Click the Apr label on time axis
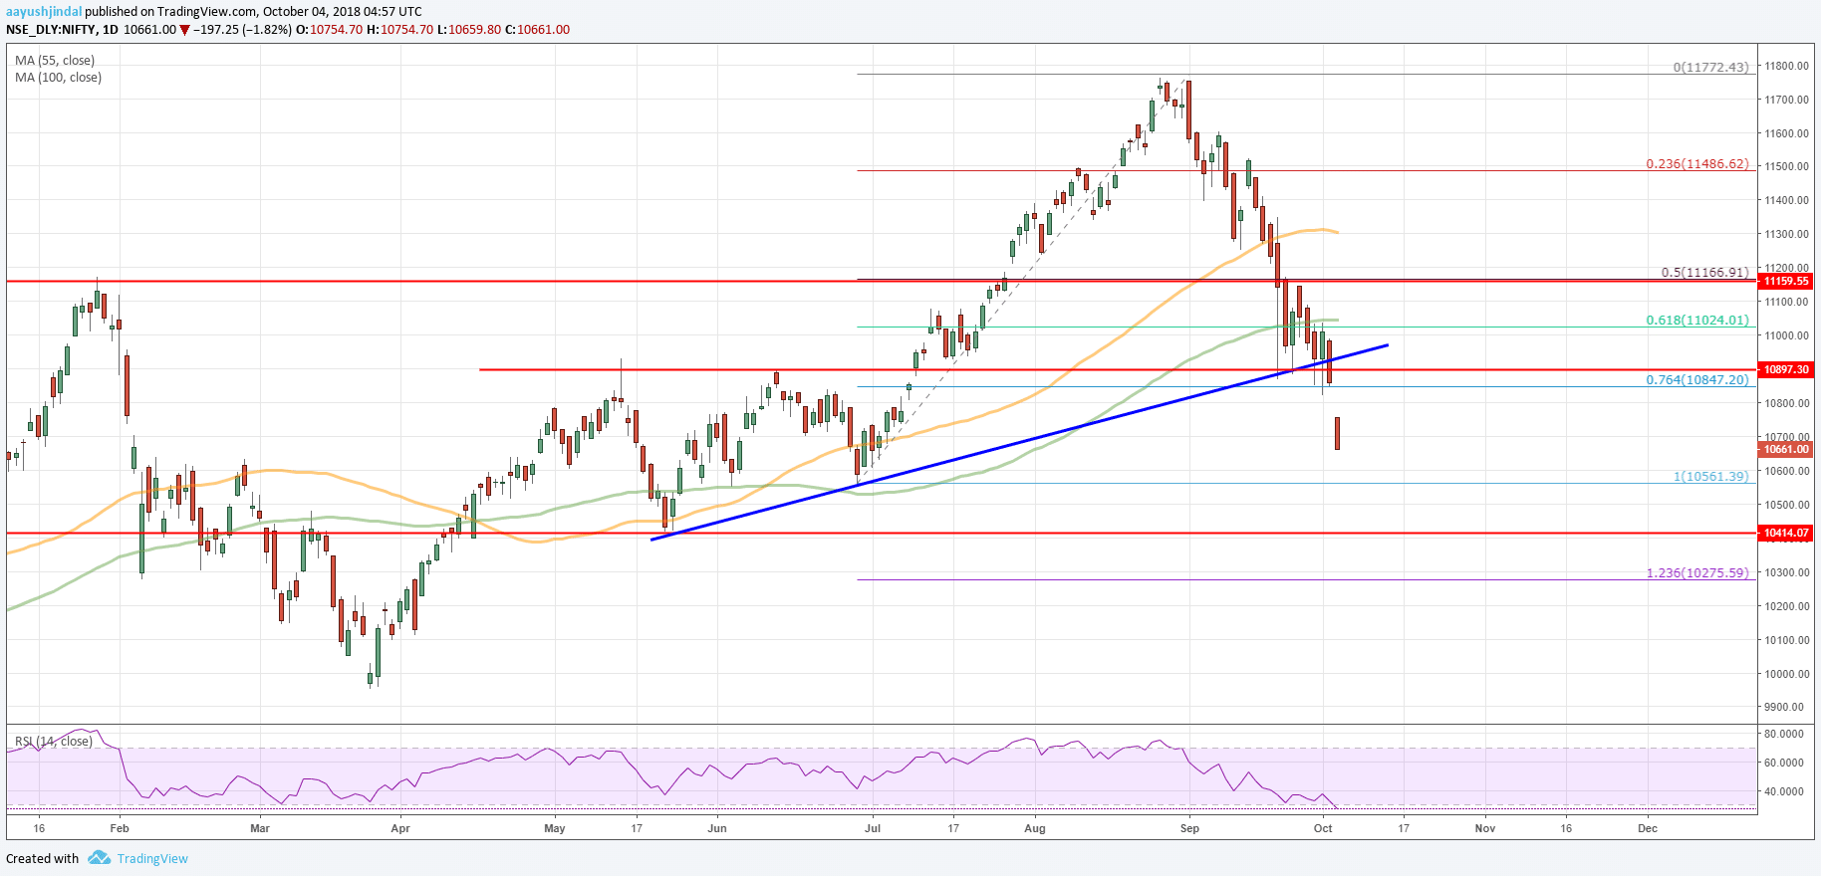Image resolution: width=1821 pixels, height=876 pixels. [x=400, y=828]
